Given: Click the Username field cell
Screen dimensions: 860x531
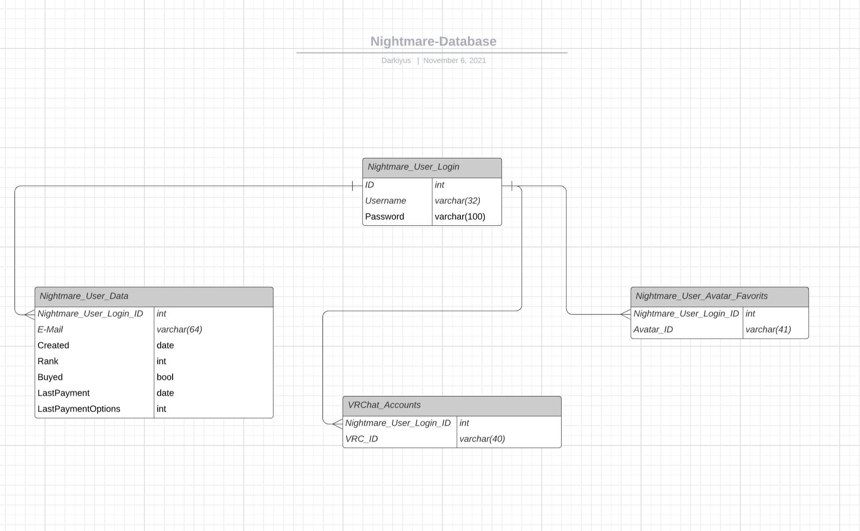Looking at the screenshot, I should [x=397, y=201].
